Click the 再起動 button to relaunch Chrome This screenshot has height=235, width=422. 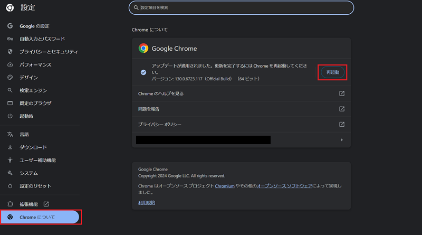click(333, 72)
